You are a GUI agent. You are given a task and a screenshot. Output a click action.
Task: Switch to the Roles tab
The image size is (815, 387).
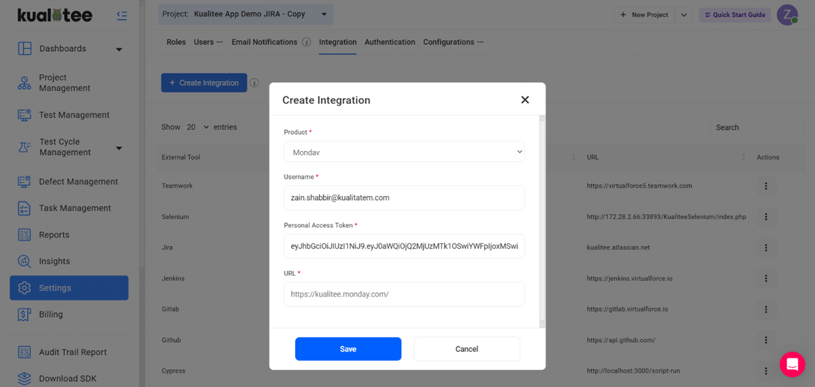(176, 42)
